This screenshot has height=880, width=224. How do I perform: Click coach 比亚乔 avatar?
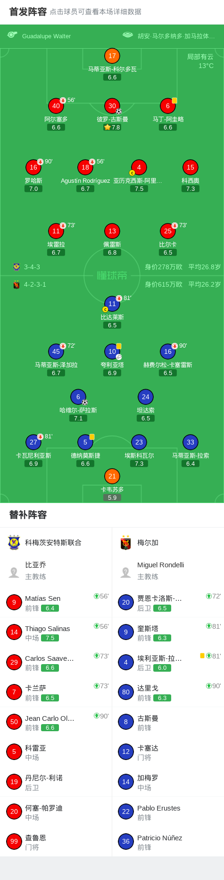click(14, 572)
